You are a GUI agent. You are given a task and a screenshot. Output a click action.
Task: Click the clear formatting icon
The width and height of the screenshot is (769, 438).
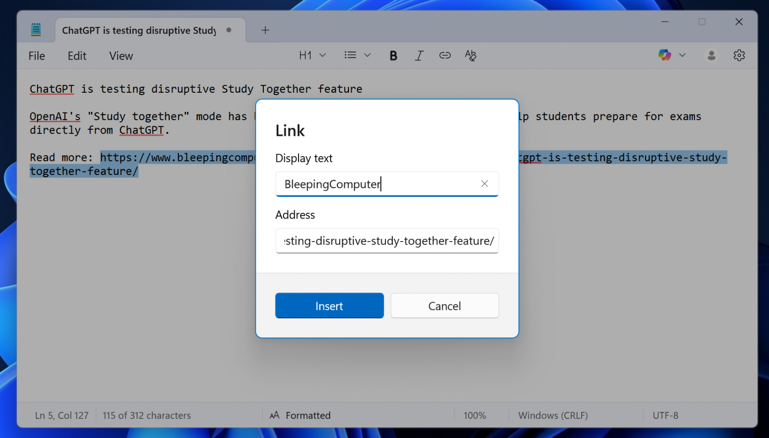471,55
